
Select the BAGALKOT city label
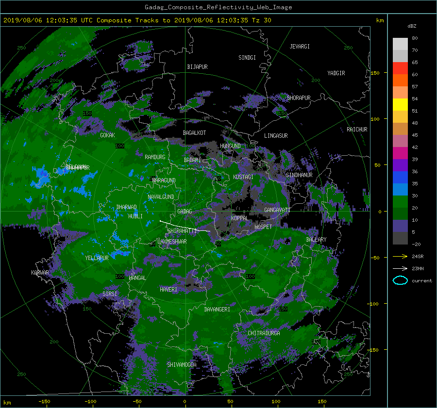194,133
